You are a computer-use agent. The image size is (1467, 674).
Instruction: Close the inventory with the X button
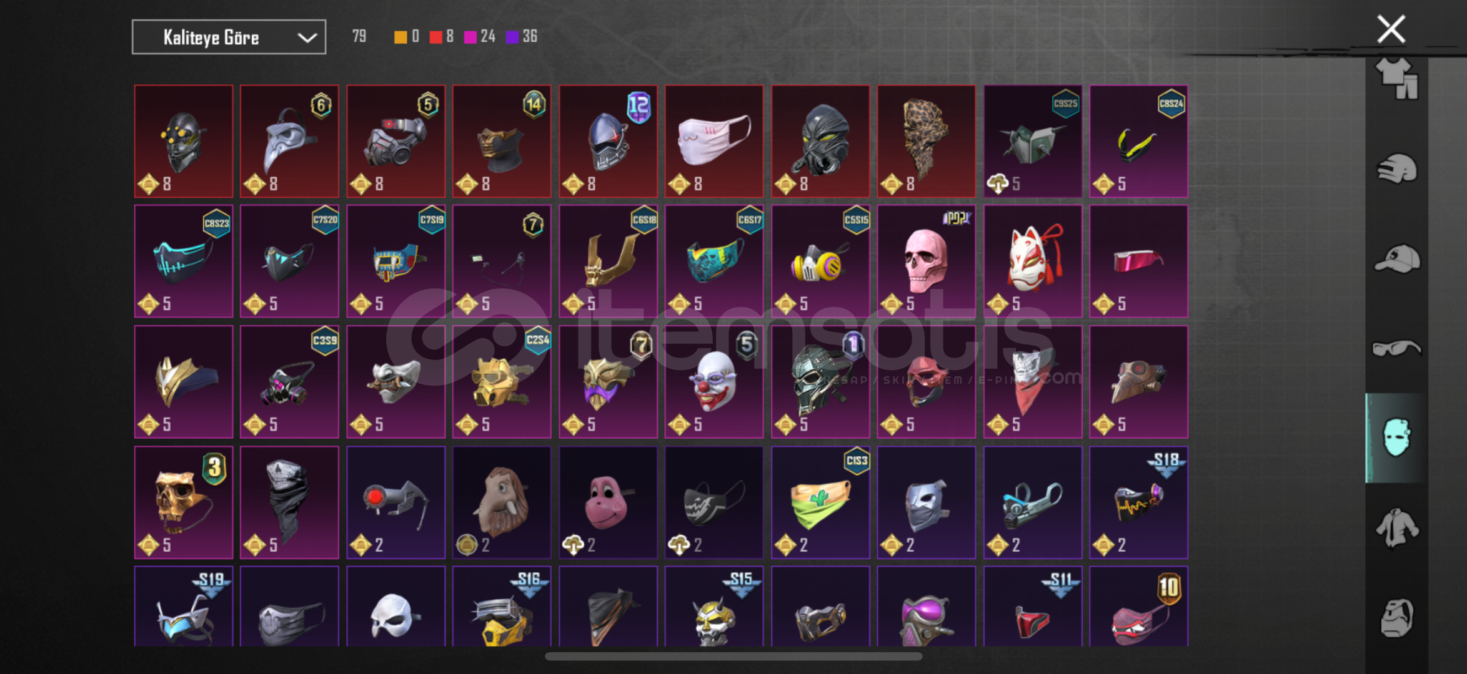[1391, 29]
